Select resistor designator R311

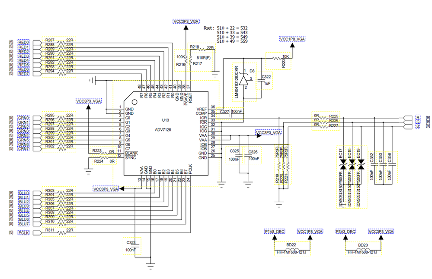pos(50,230)
